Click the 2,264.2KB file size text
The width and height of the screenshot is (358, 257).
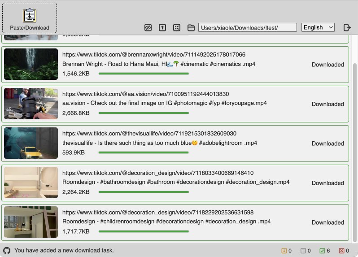(x=76, y=192)
